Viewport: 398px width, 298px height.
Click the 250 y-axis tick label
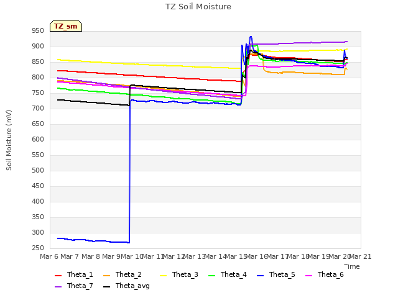[38, 248]
